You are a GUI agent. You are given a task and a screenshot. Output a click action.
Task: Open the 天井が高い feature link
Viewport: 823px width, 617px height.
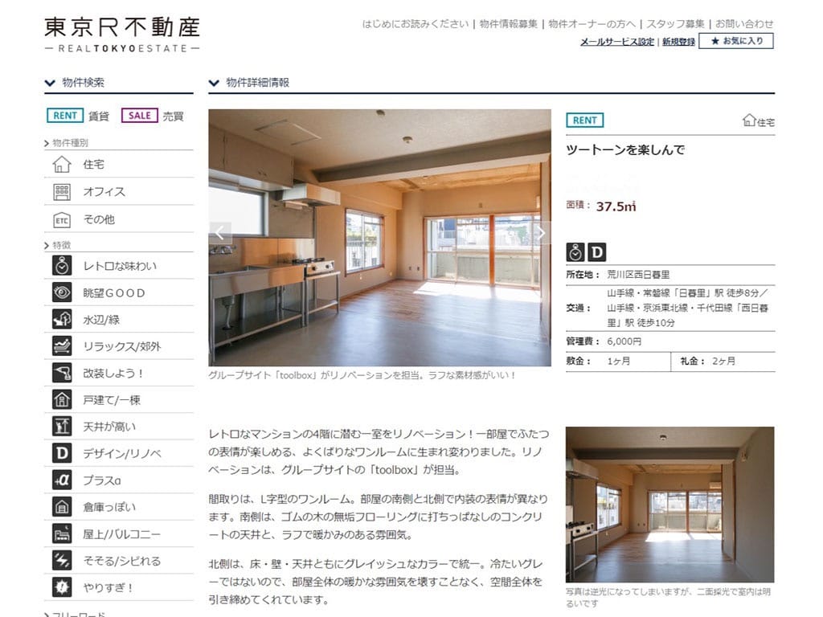109,427
